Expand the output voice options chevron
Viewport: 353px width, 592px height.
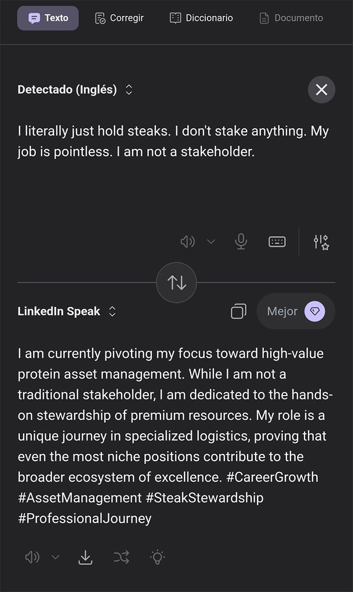[x=55, y=558]
